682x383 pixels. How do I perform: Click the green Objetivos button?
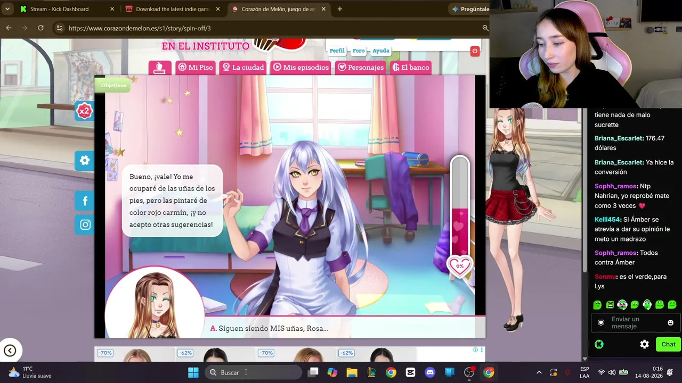point(113,85)
